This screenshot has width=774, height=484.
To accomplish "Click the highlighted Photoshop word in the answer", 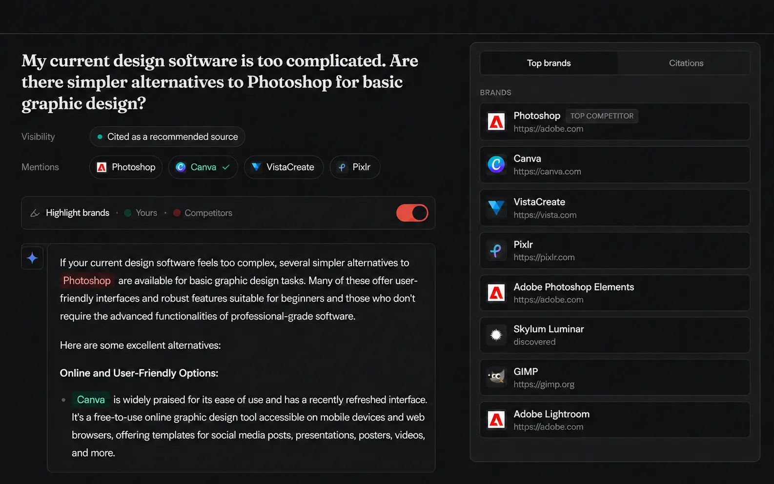I will [87, 281].
